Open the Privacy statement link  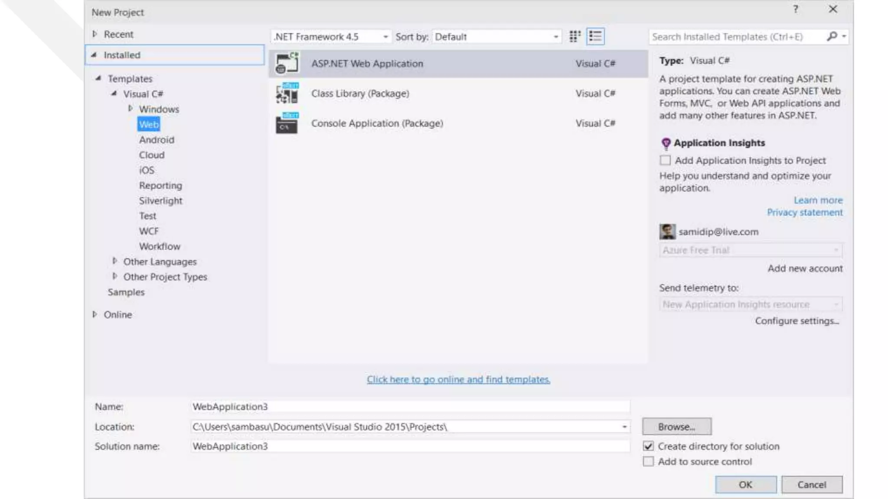[x=805, y=212]
